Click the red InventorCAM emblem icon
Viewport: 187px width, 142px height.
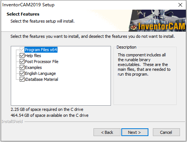[x=134, y=27]
